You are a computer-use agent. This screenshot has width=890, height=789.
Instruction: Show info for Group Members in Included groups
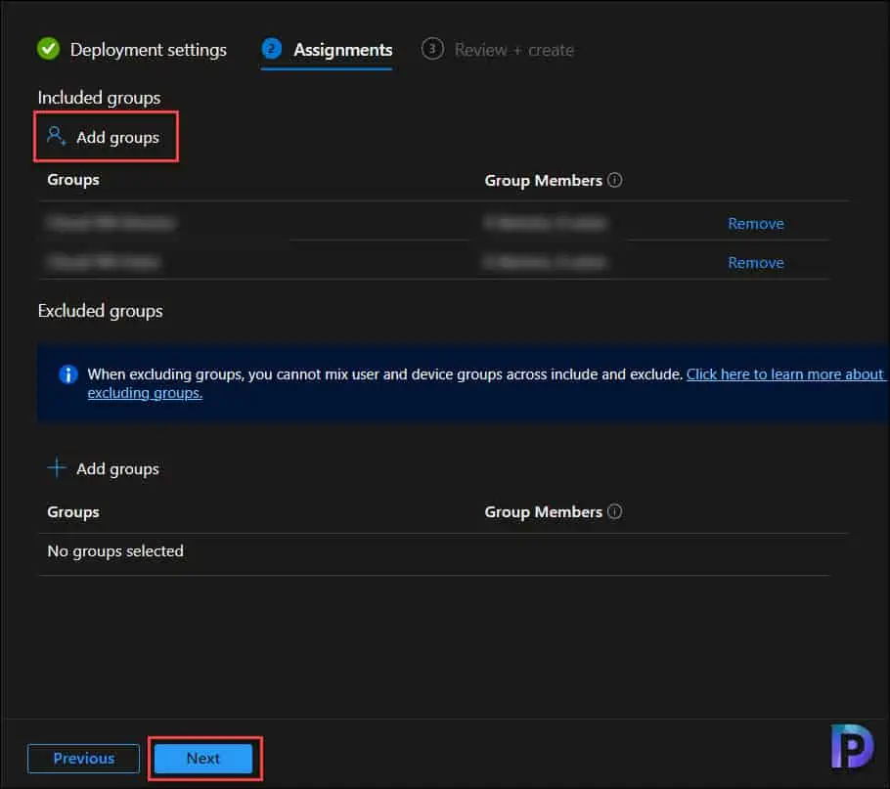coord(615,180)
